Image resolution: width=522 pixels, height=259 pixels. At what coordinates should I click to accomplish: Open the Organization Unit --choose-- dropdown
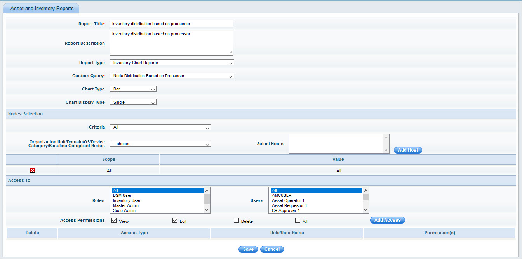click(x=160, y=144)
